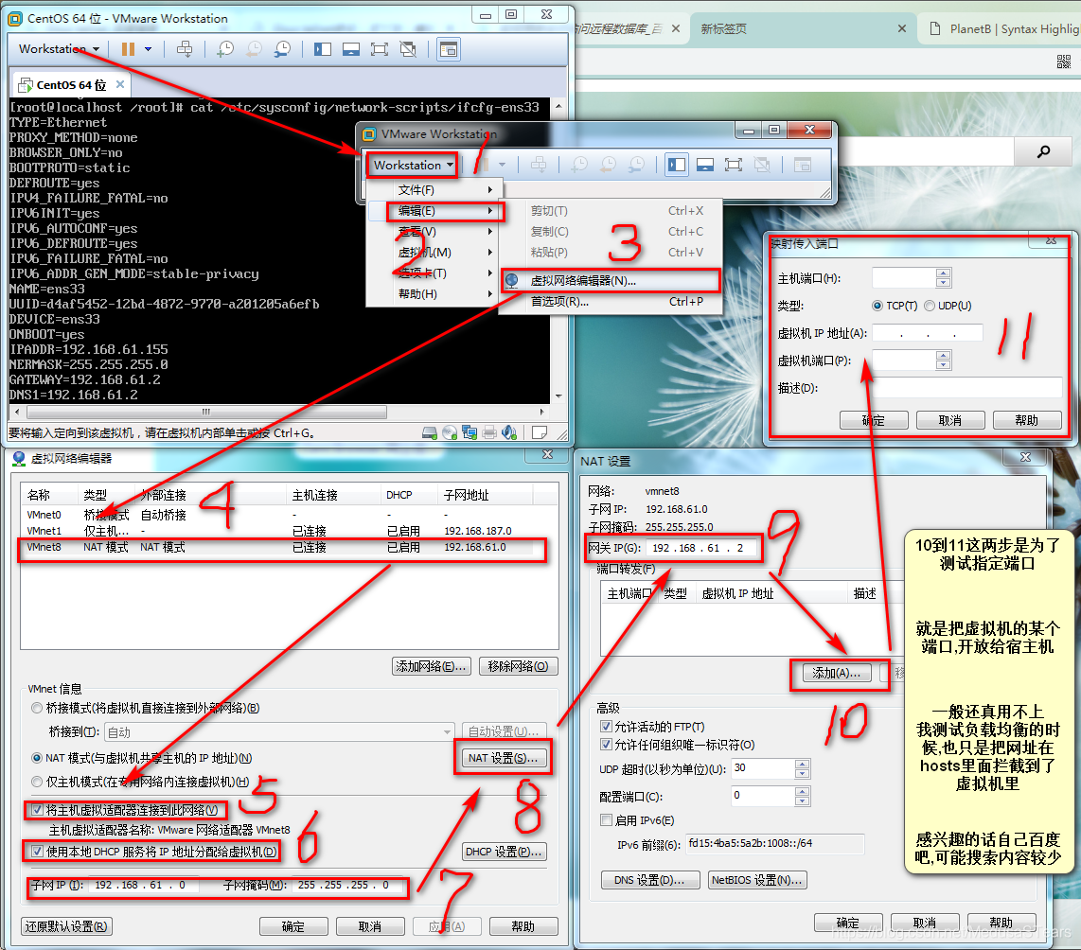Click the unity mode icon in CentOS toolbar
This screenshot has width=1081, height=950.
coord(408,49)
